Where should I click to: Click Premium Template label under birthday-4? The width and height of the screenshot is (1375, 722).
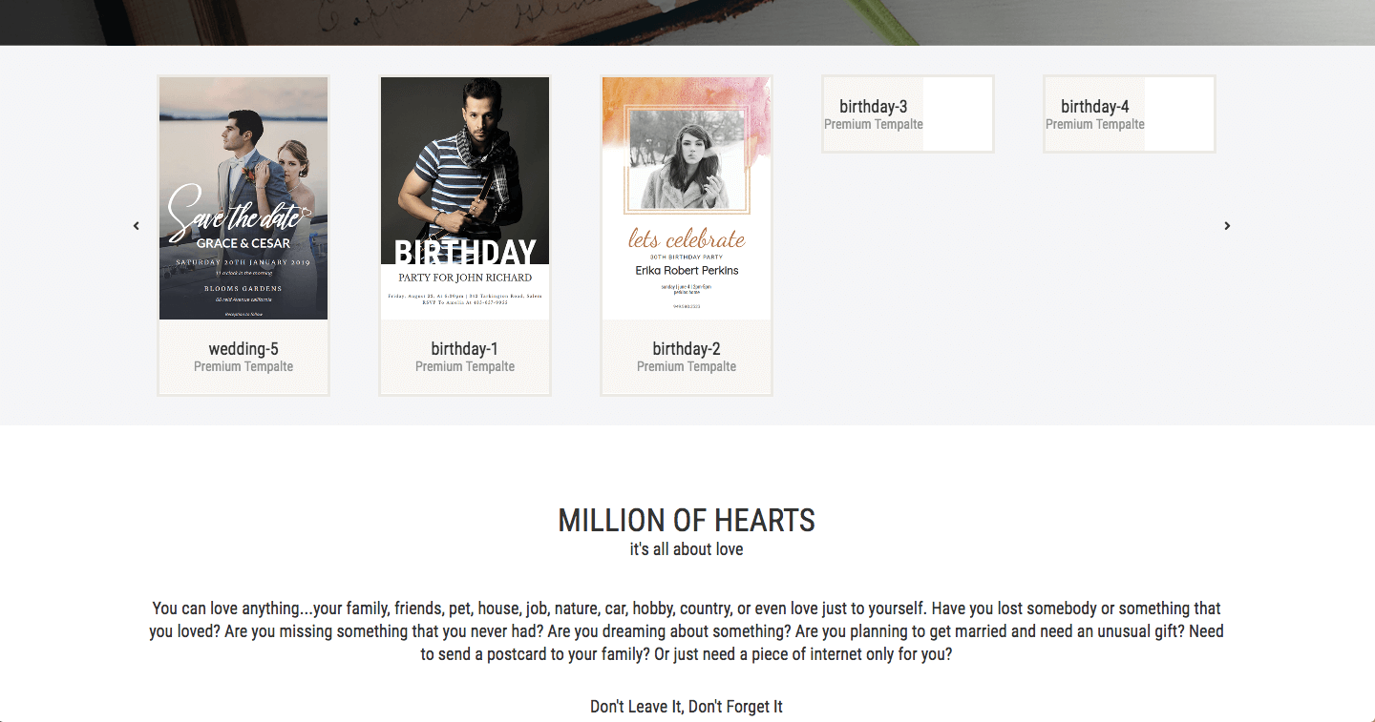[1095, 125]
